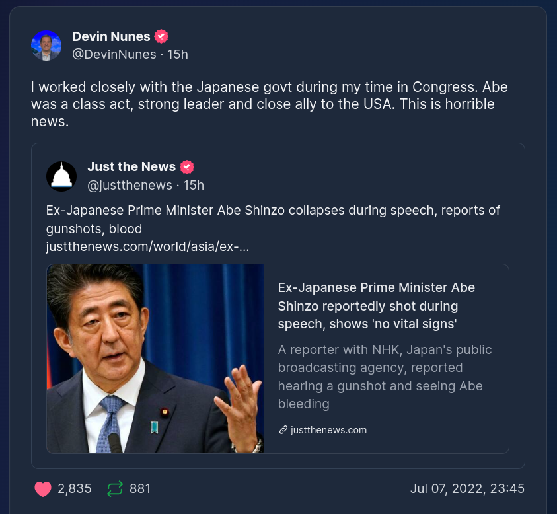Click the Jul 07, 2022, 23:45 timestamp
Image resolution: width=557 pixels, height=514 pixels.
coord(467,488)
